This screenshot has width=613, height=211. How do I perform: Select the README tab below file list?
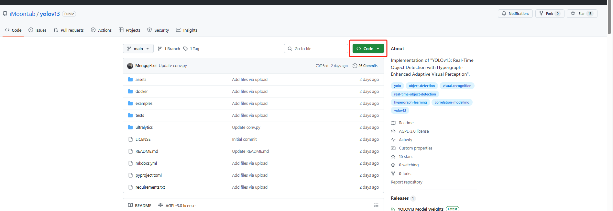(x=140, y=205)
